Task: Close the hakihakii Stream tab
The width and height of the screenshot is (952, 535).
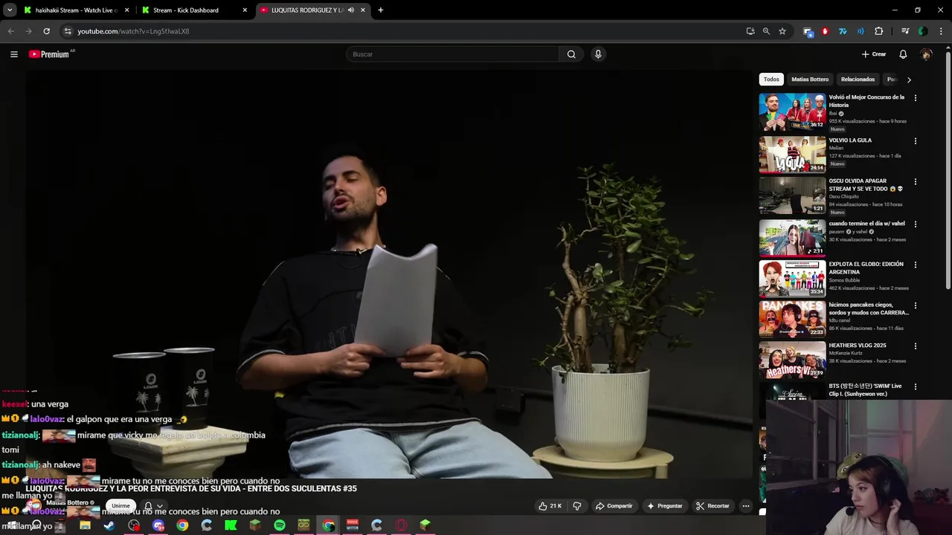Action: (126, 10)
